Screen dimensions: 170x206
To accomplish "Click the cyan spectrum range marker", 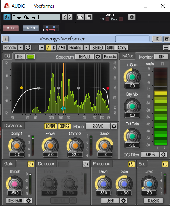I will click(x=63, y=108).
